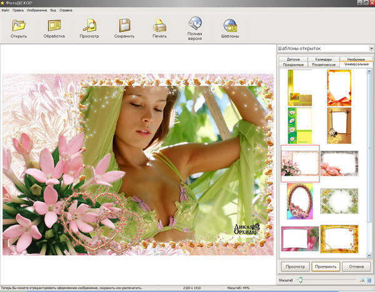Click the Масштаб zoom slider
Viewport: 375px width, 292px height.
[301, 279]
